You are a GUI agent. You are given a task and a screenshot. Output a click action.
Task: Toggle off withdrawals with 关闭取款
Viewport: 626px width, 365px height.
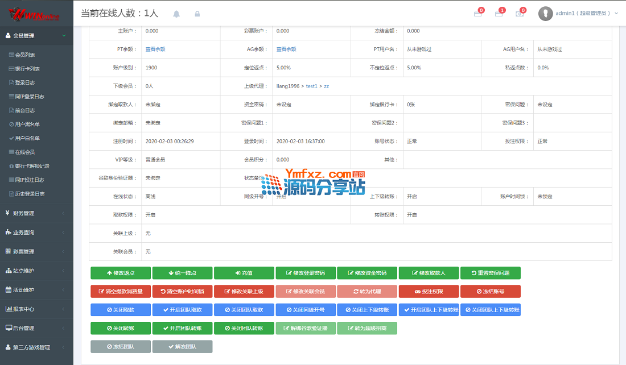(x=121, y=310)
